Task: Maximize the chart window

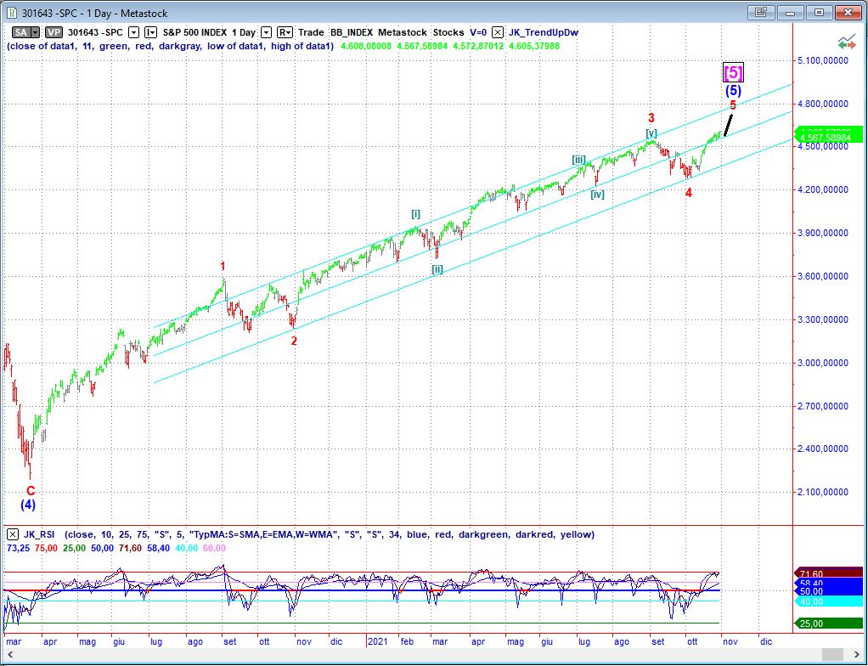Action: pyautogui.click(x=819, y=13)
